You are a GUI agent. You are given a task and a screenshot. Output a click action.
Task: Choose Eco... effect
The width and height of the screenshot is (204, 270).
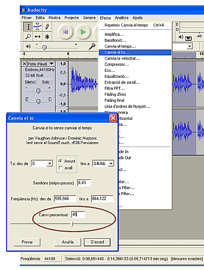pos(135,70)
